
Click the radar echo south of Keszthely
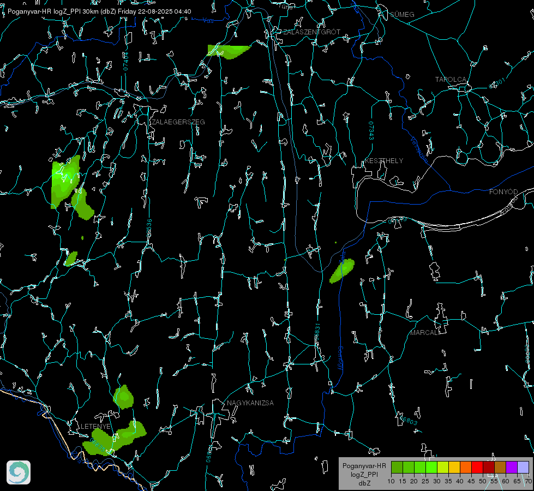(x=342, y=271)
